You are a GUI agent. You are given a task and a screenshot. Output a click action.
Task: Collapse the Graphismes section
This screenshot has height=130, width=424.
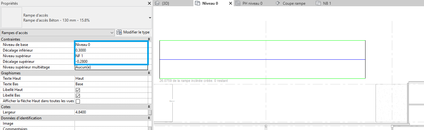[149, 73]
